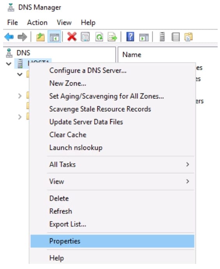
Task: Click the gray Forward arrow icon
Action: [x=23, y=37]
